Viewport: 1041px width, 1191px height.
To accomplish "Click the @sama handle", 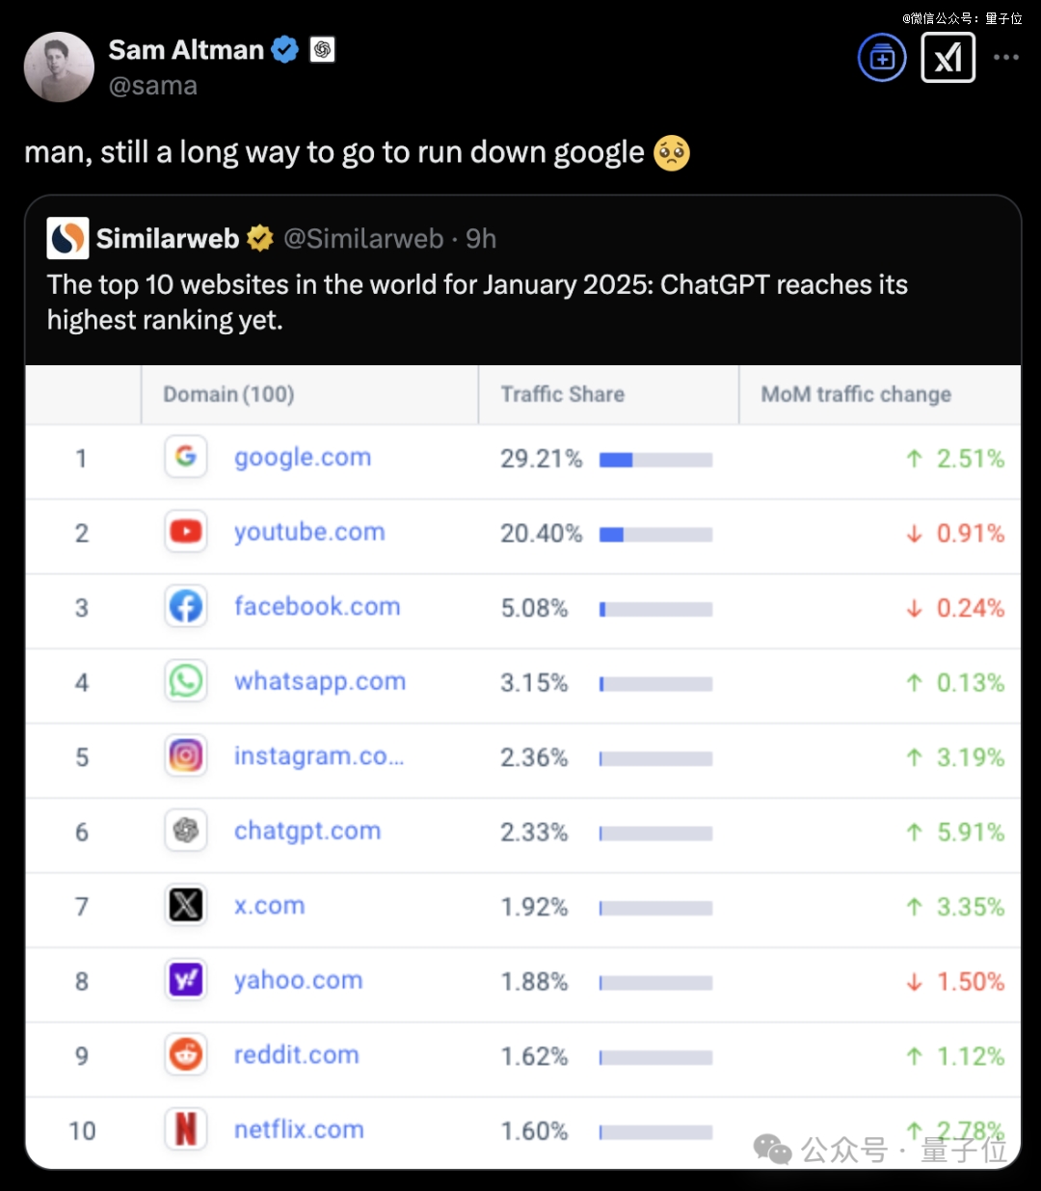I will click(153, 86).
